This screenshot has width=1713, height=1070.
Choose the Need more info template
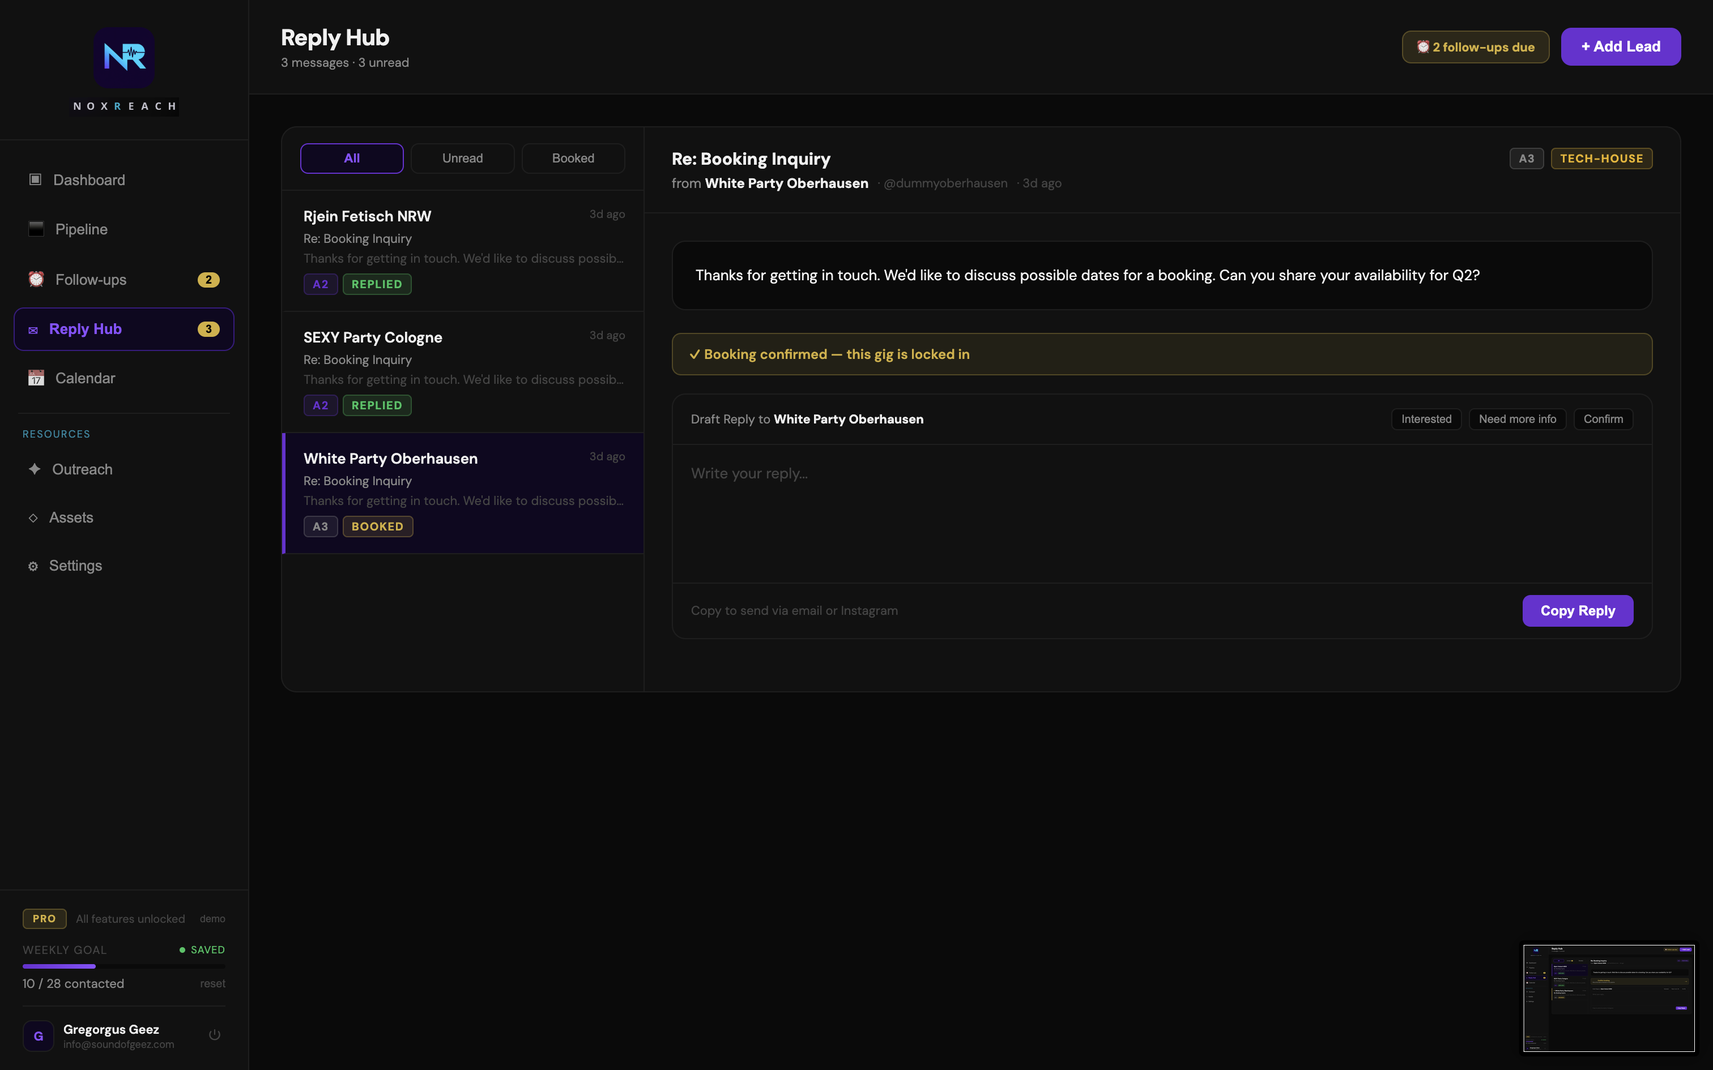coord(1517,419)
